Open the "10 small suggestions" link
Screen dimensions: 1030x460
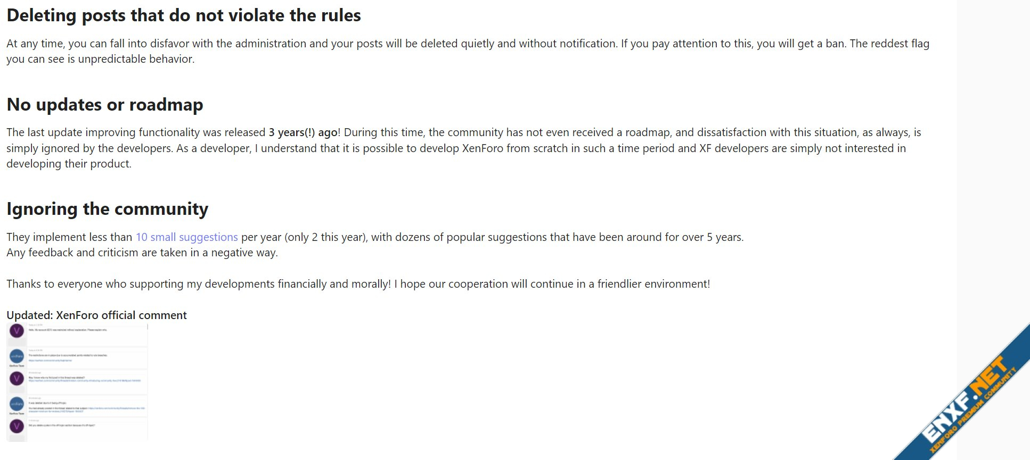pyautogui.click(x=186, y=237)
